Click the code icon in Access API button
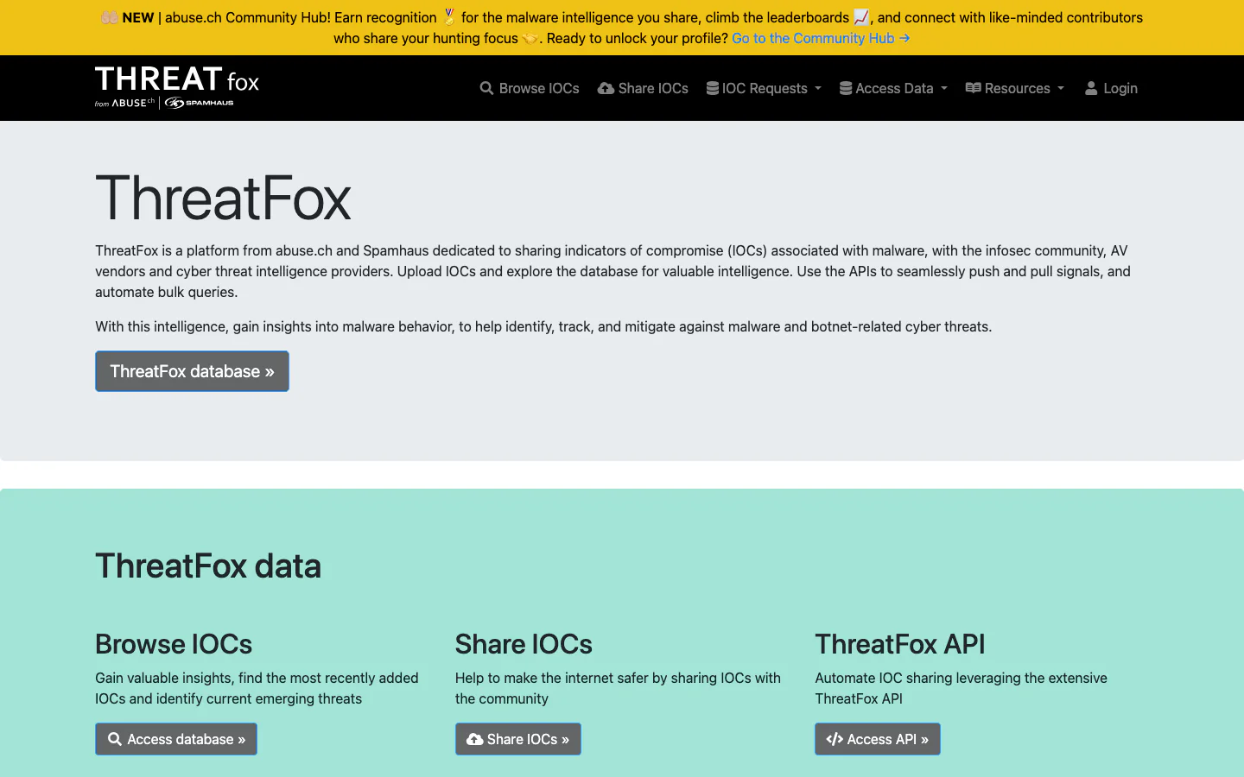Image resolution: width=1244 pixels, height=777 pixels. tap(835, 739)
